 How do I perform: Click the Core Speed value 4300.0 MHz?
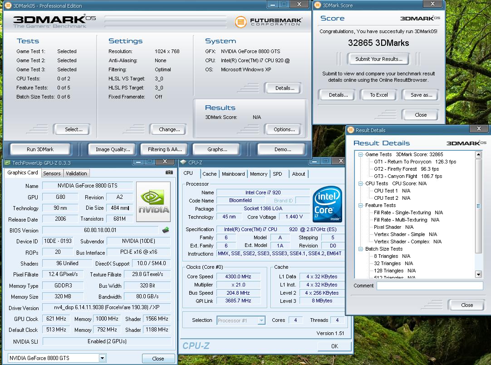click(238, 276)
